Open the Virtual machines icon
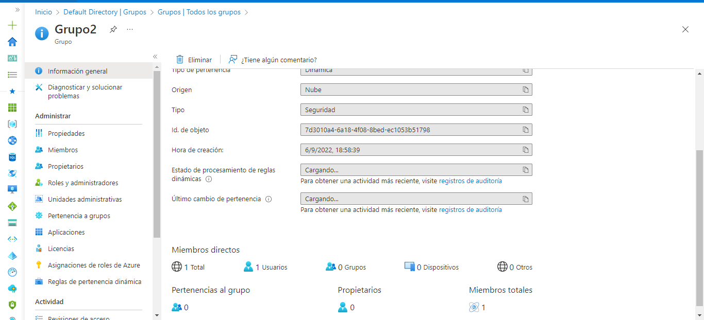This screenshot has height=320, width=704. pos(12,189)
